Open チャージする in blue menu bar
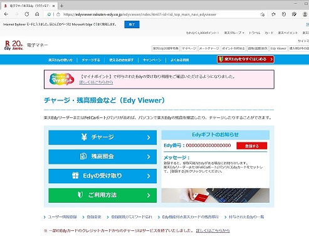Image resolution: width=309 pixels, height=236 pixels. 91,60
